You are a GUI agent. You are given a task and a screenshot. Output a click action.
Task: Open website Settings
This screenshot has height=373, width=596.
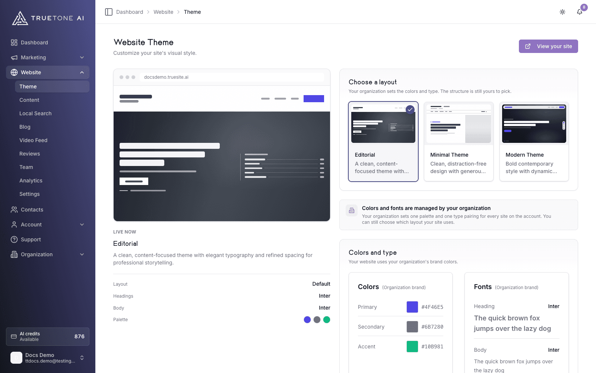(52, 194)
